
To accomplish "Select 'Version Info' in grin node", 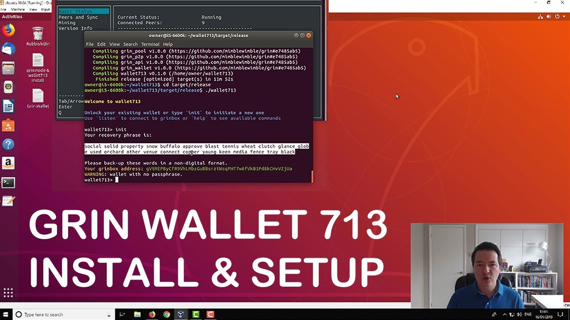I will 75,28.
